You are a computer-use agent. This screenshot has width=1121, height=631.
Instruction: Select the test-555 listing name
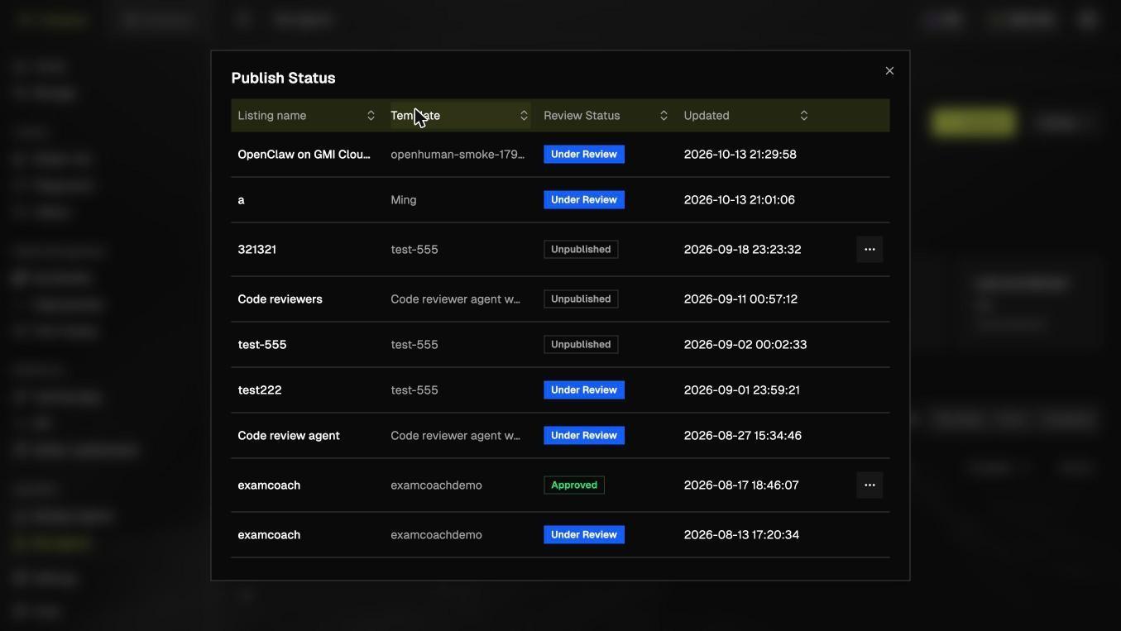262,345
